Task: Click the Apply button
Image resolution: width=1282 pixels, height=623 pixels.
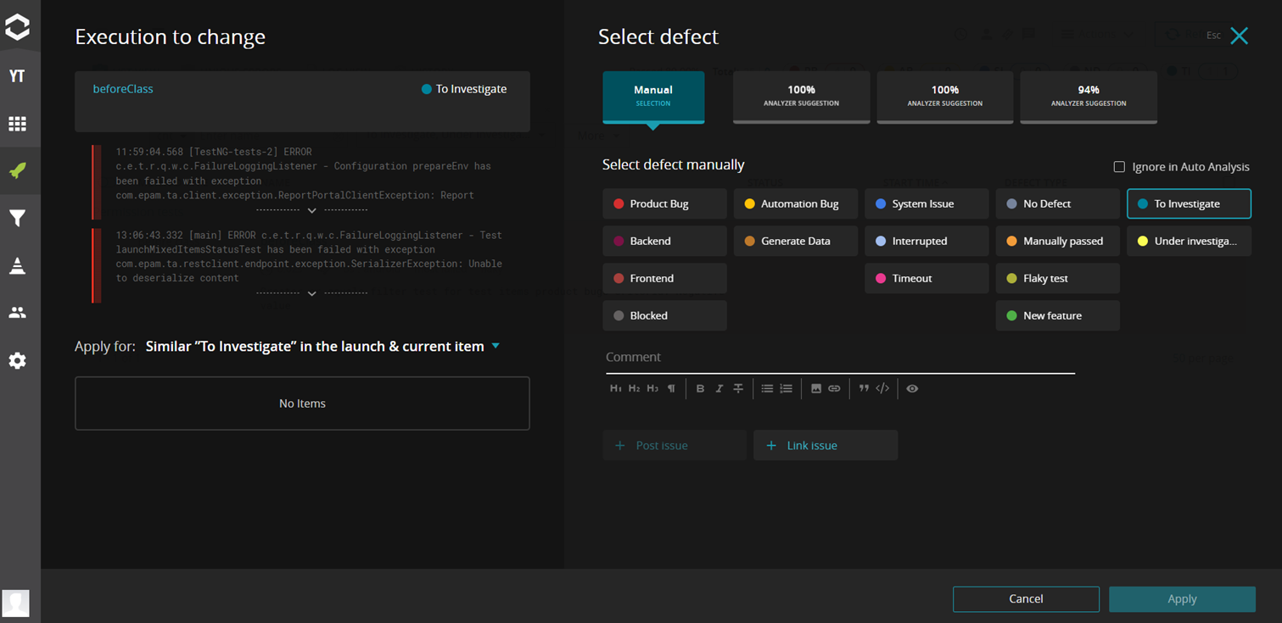Action: 1182,598
